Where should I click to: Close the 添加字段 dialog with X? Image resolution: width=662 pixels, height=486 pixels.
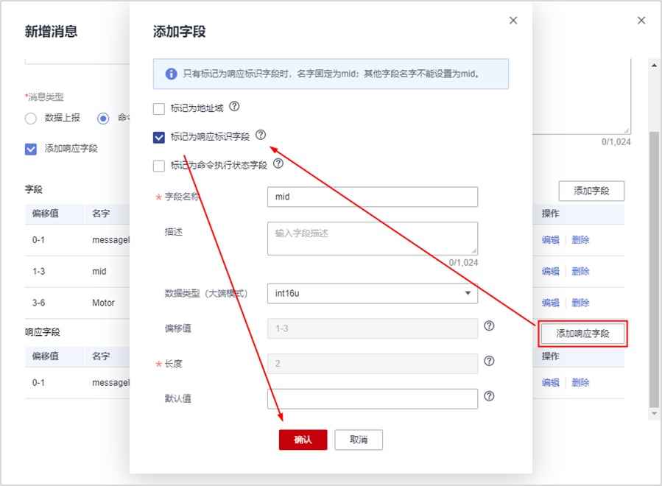(513, 21)
